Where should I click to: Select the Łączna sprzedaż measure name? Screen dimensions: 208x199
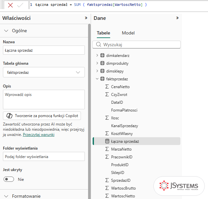[x=125, y=141]
